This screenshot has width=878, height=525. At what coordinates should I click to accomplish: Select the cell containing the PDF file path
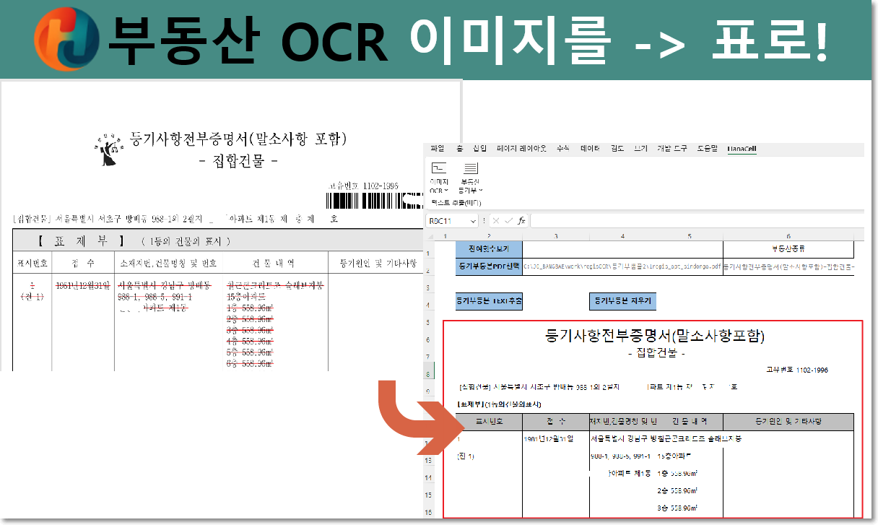[621, 266]
